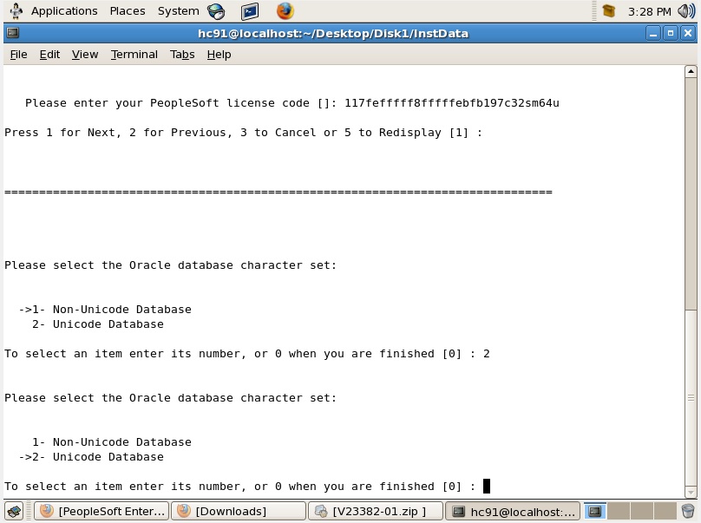
Task: Open the package updater tray icon
Action: [x=608, y=10]
